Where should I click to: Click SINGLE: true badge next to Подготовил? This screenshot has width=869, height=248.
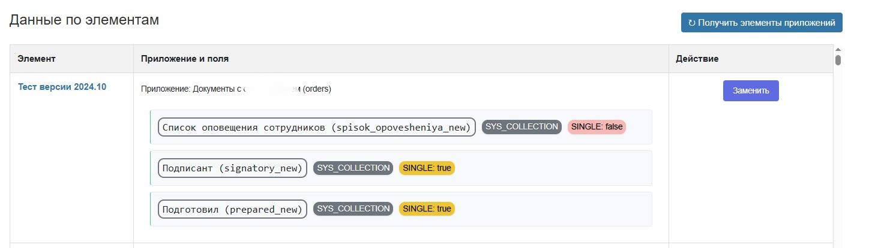click(427, 208)
